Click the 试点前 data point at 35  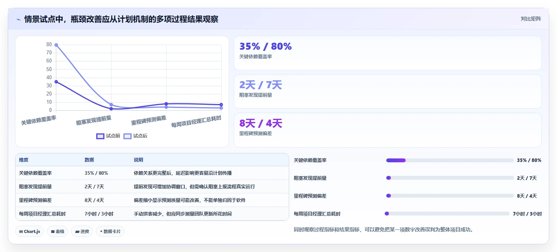[x=56, y=82]
